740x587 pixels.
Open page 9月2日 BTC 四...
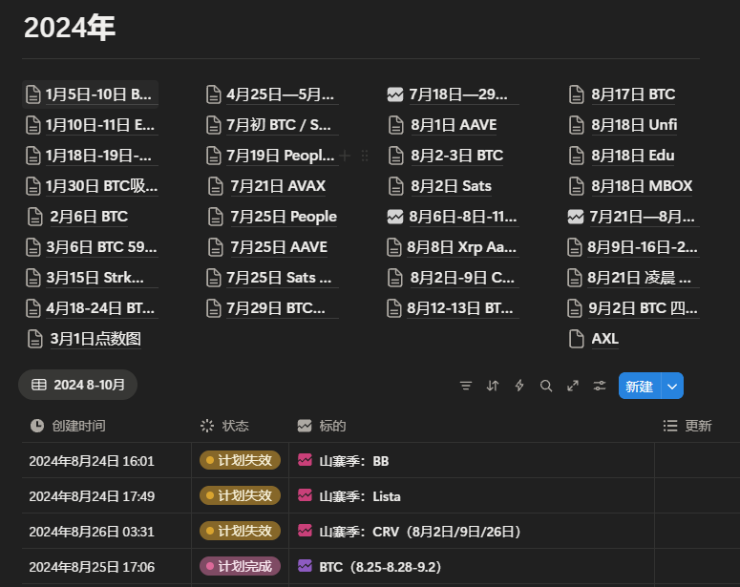(643, 308)
